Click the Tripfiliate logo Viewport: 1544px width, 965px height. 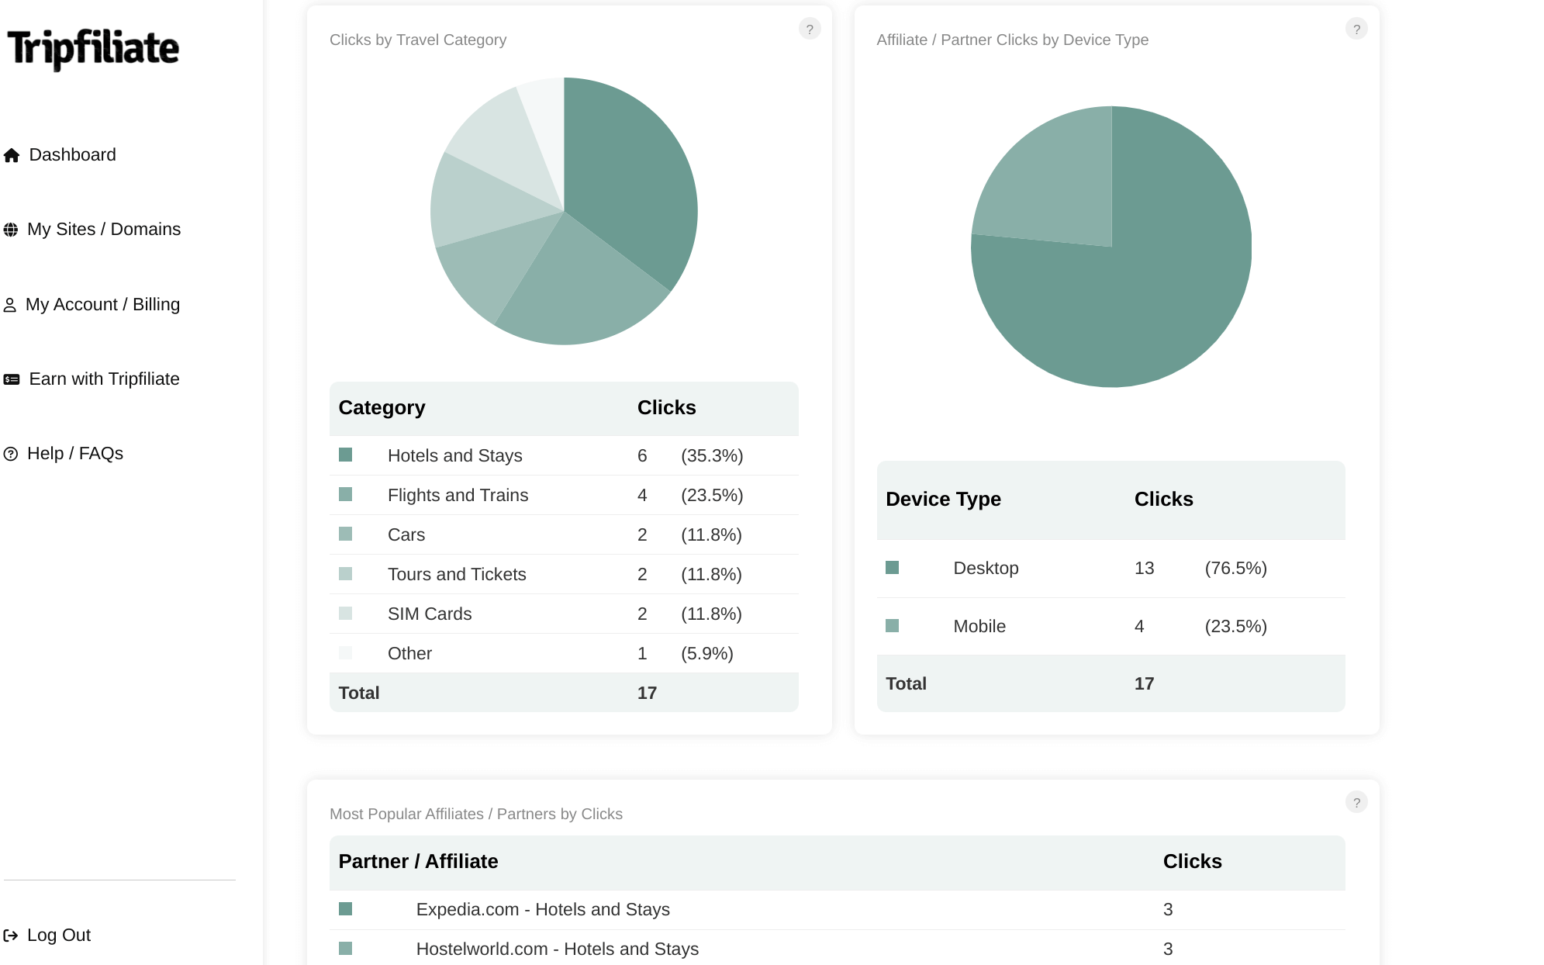92,50
